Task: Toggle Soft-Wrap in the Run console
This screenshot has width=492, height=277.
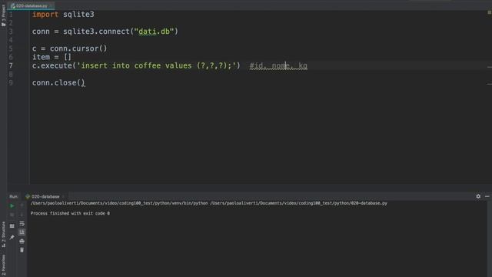Action: pos(22,224)
